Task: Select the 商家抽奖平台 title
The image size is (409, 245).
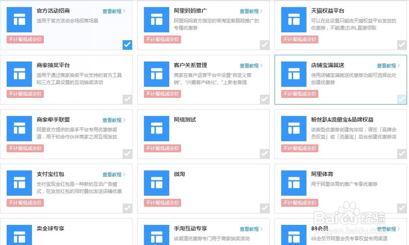Action: pos(53,65)
